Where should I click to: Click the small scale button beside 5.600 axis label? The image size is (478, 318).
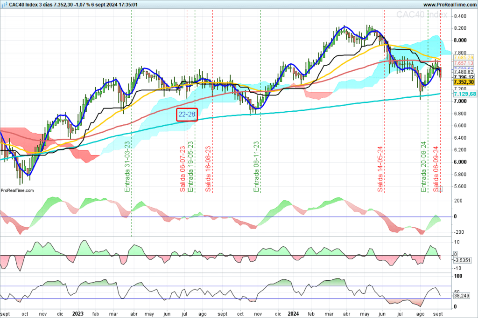441,189
